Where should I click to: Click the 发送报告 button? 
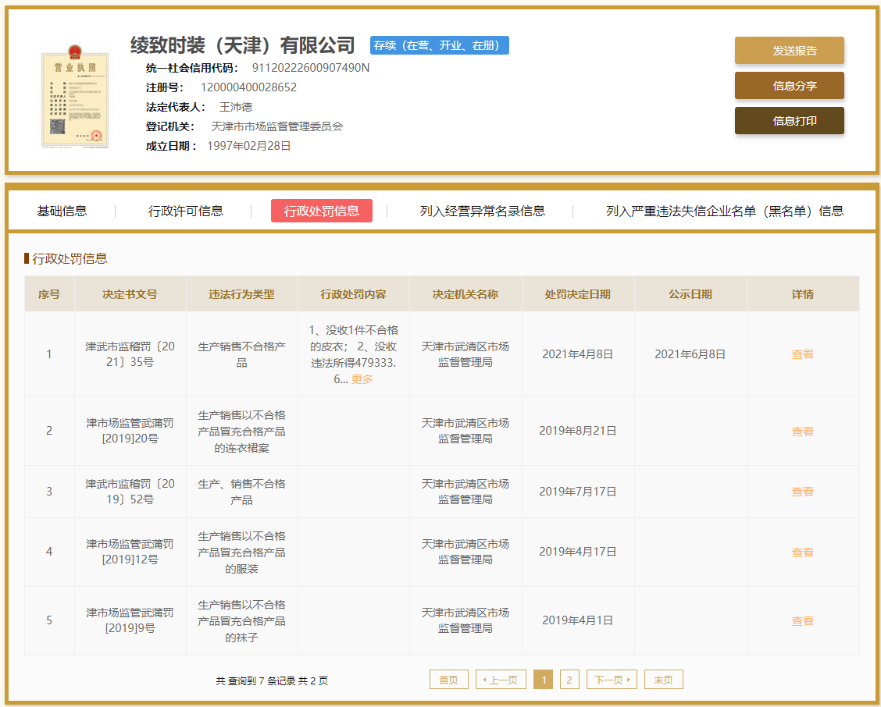[789, 49]
